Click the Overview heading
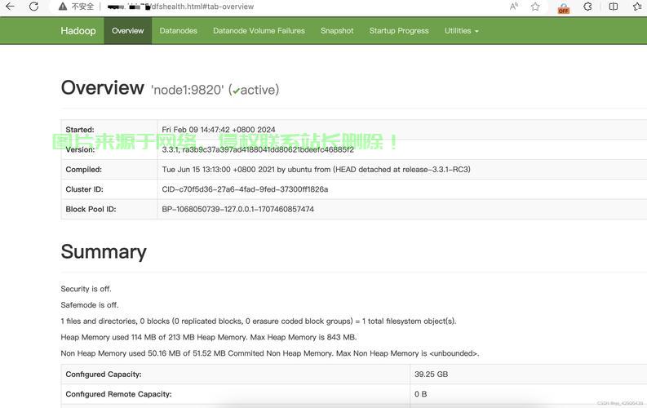The height and width of the screenshot is (408, 647). point(102,87)
